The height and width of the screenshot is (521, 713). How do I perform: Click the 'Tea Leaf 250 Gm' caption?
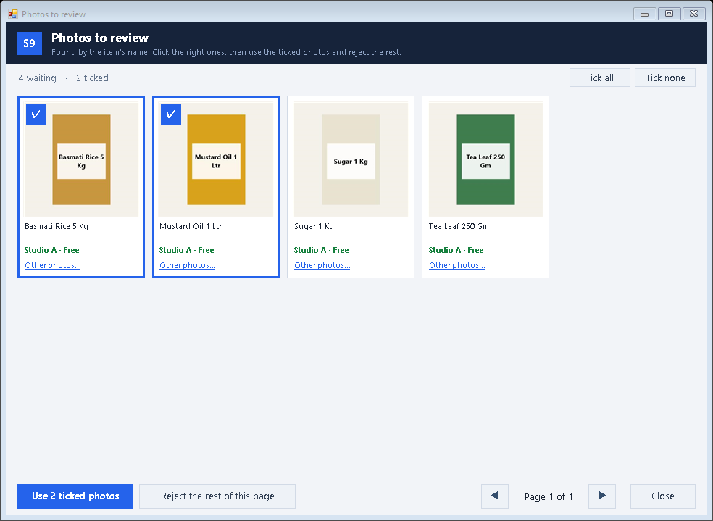pos(459,226)
